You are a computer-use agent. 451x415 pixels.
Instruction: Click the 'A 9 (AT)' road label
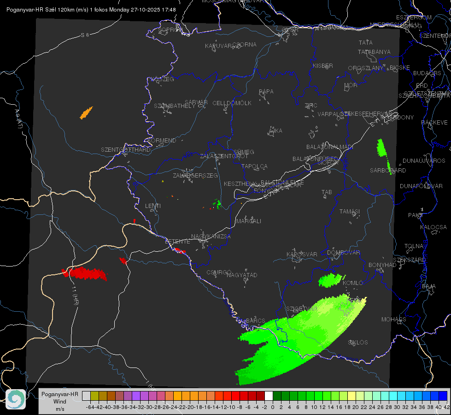tap(18, 119)
